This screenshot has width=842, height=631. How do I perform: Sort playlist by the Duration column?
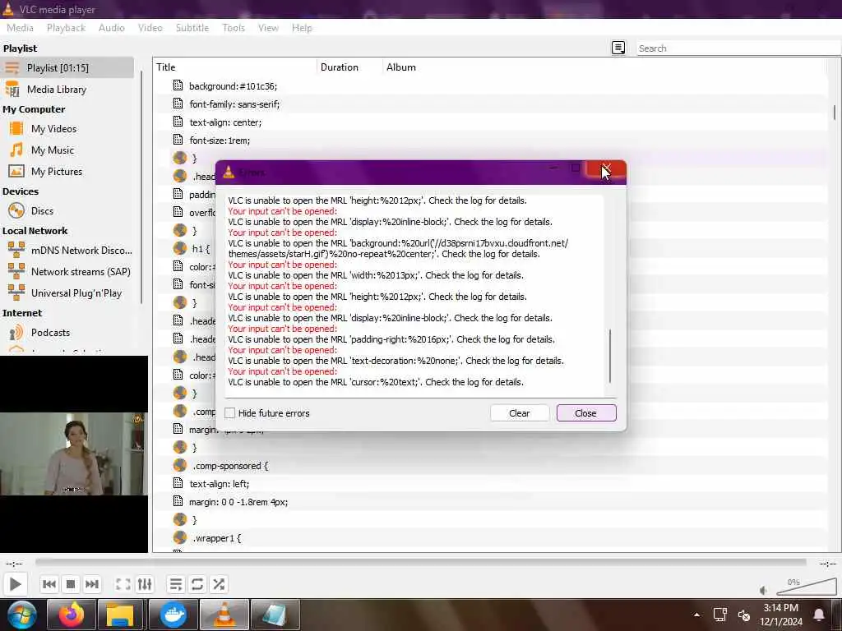349,67
